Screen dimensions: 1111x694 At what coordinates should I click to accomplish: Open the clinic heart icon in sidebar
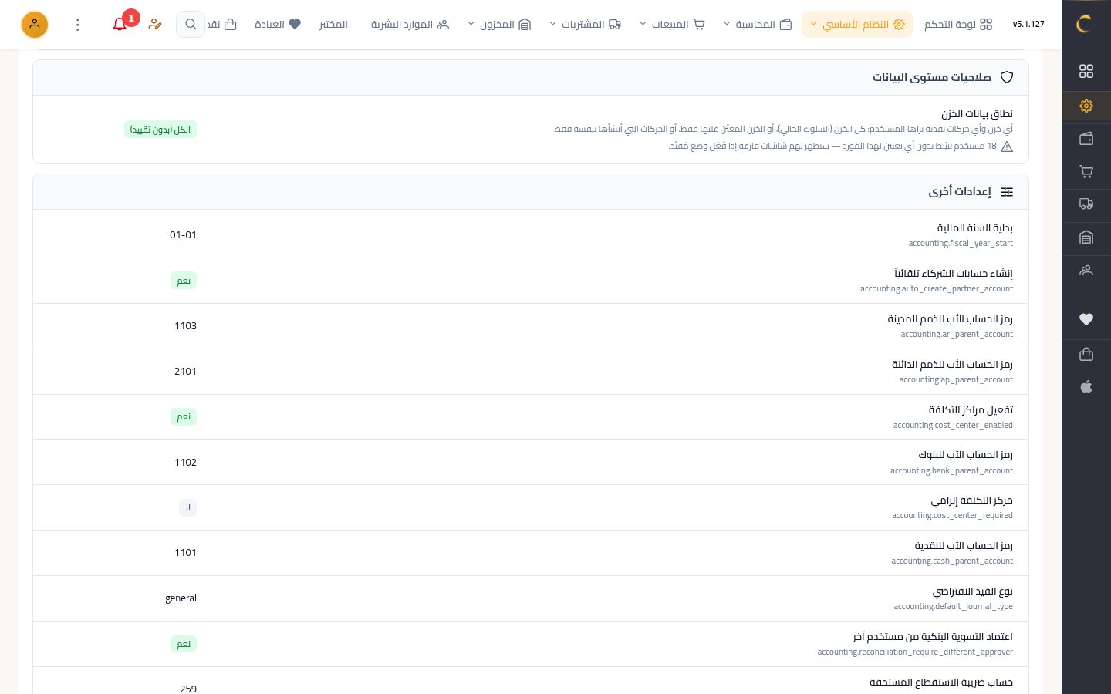tap(1086, 319)
